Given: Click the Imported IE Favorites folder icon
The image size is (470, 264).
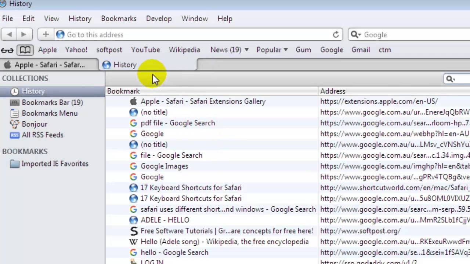Looking at the screenshot, I should (15, 164).
